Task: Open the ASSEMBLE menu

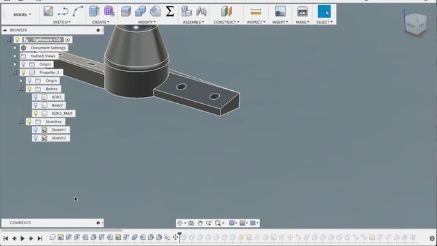Action: click(193, 22)
